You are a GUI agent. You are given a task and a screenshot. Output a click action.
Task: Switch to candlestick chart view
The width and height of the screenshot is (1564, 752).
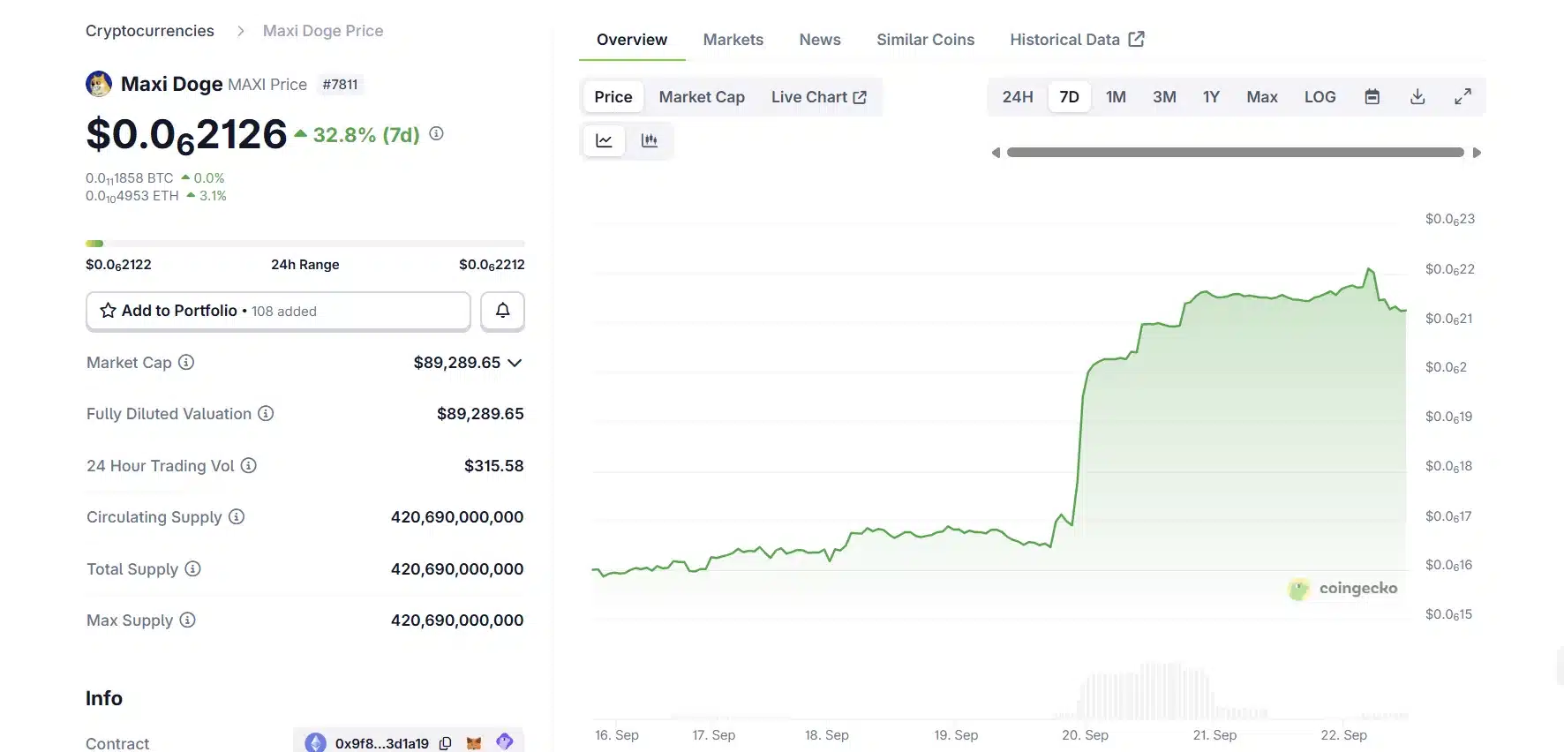pos(650,140)
